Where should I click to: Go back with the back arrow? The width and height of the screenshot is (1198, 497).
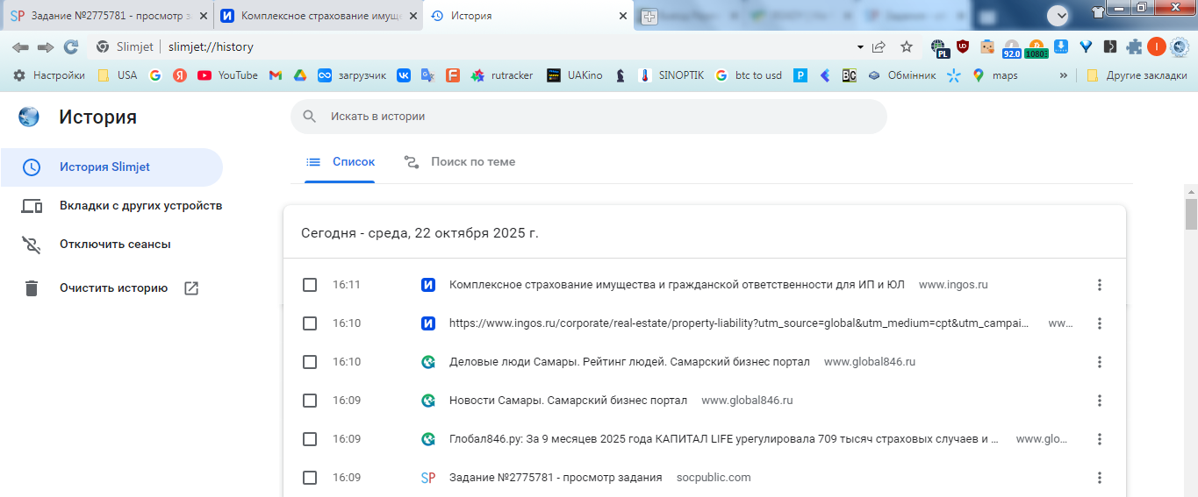(x=20, y=46)
